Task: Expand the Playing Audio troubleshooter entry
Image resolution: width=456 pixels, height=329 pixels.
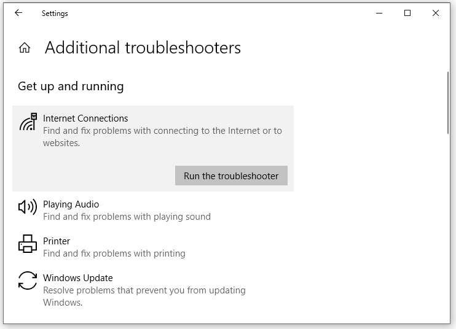Action: click(x=71, y=204)
